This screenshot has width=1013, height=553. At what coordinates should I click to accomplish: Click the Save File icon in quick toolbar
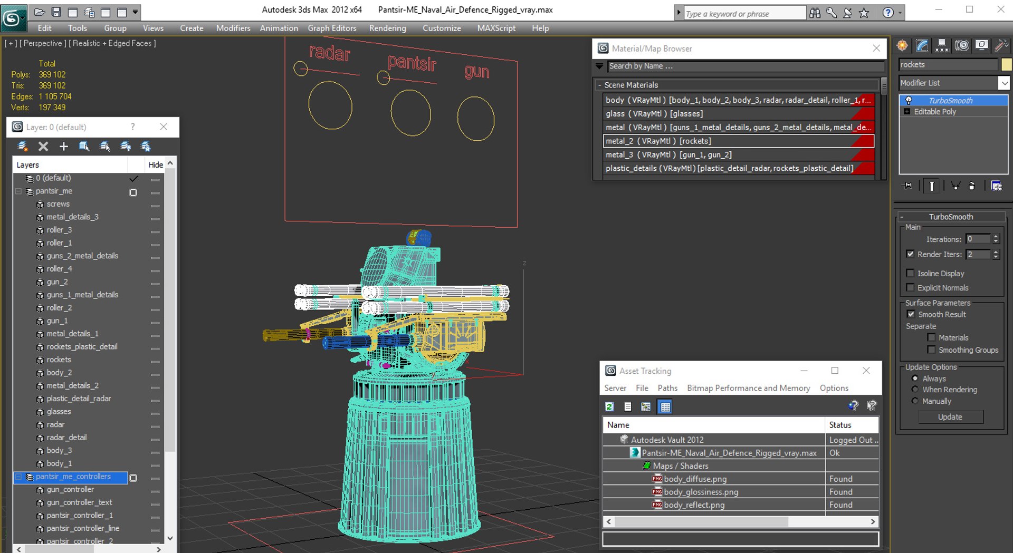point(56,12)
